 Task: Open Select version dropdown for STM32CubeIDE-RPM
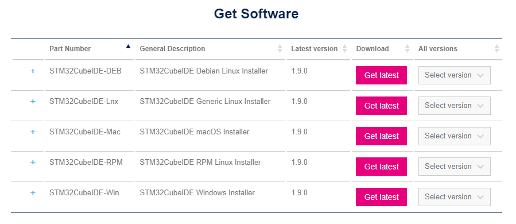tap(455, 167)
